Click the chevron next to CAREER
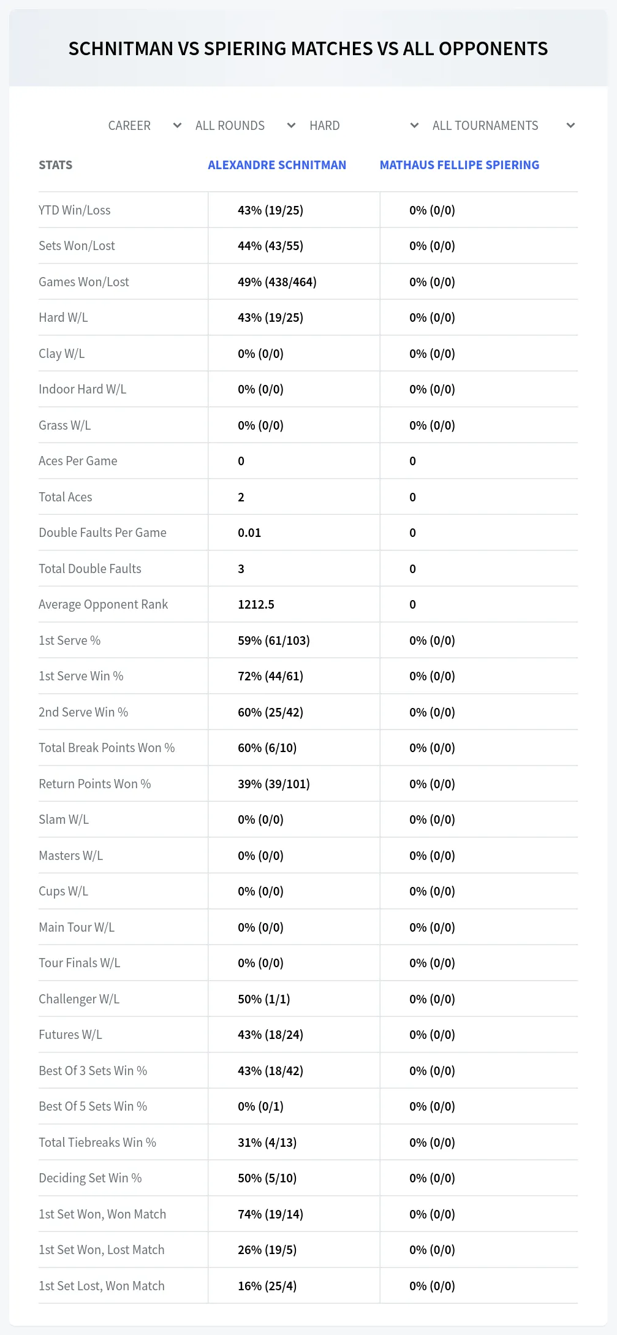The width and height of the screenshot is (617, 1335). click(x=177, y=126)
